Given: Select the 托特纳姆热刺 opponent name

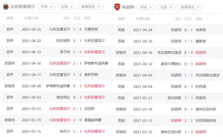Looking at the screenshot, I should coord(206,121).
